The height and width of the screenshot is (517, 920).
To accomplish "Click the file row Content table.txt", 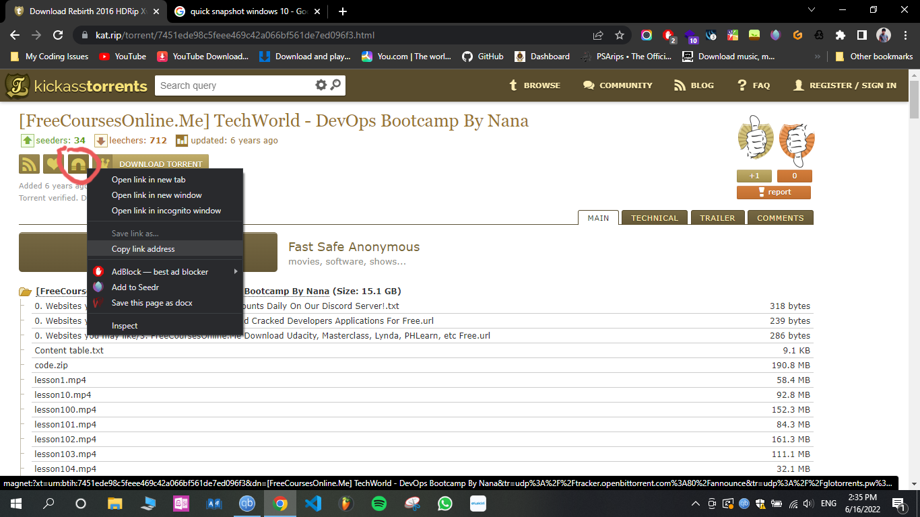I will tap(422, 350).
